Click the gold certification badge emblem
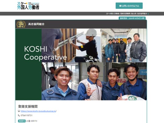164x123 pixels. tap(21, 24)
